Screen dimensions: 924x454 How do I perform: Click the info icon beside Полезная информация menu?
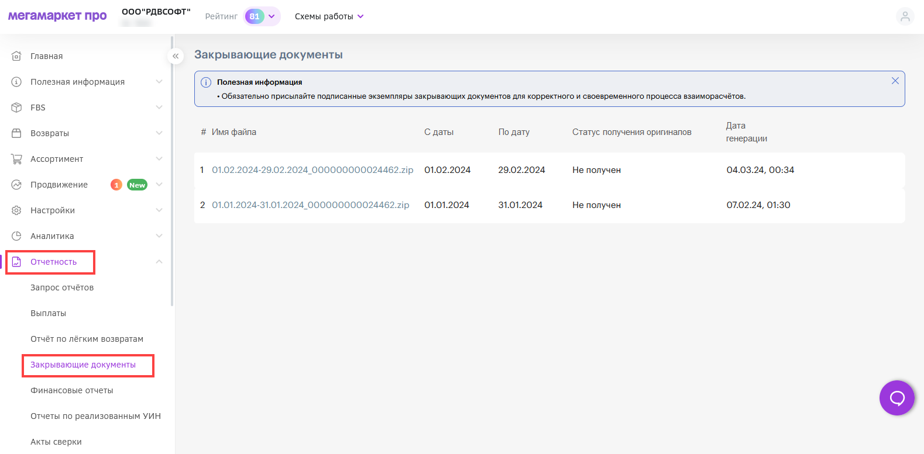pos(16,82)
